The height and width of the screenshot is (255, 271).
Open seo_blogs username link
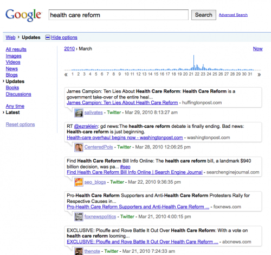point(95,182)
